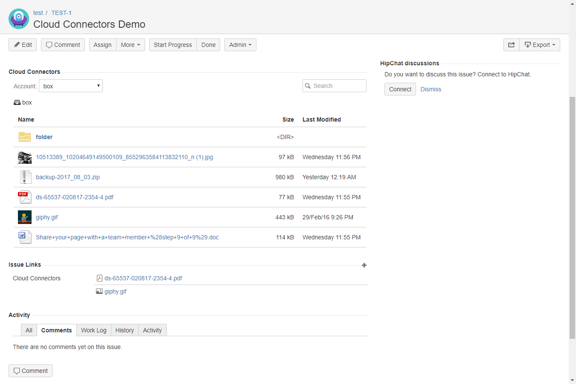Click the box breadcrumb label

[x=27, y=102]
